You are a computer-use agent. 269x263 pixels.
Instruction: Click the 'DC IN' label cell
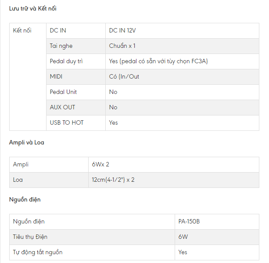[58, 31]
